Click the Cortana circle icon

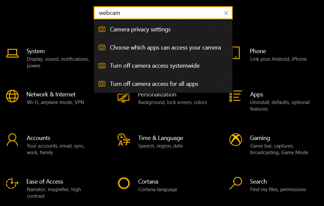coord(124,183)
